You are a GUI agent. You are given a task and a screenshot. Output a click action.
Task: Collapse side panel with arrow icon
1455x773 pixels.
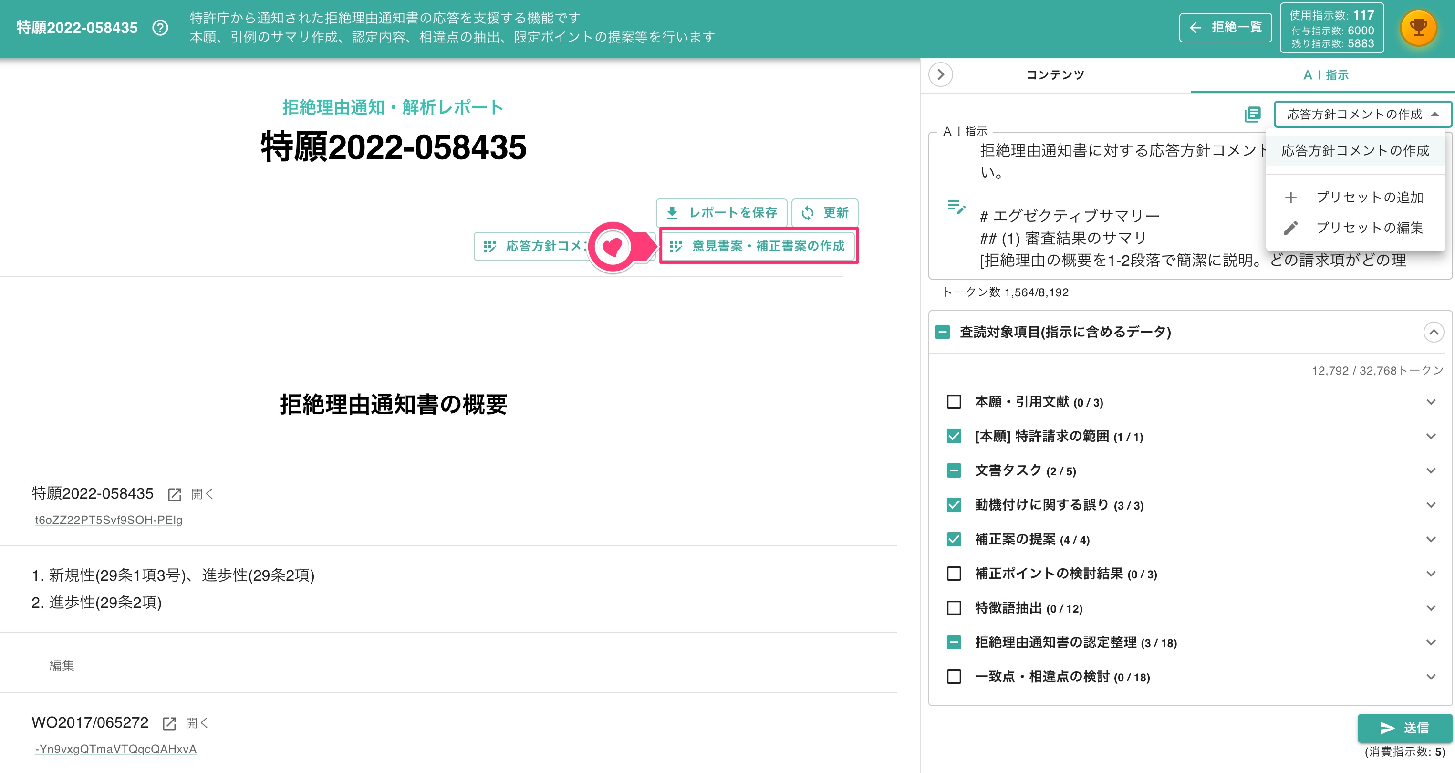click(x=940, y=74)
